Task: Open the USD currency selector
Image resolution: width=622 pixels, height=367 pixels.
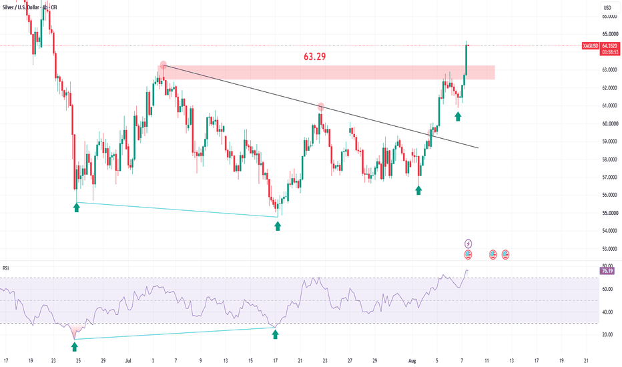Action: pyautogui.click(x=607, y=7)
